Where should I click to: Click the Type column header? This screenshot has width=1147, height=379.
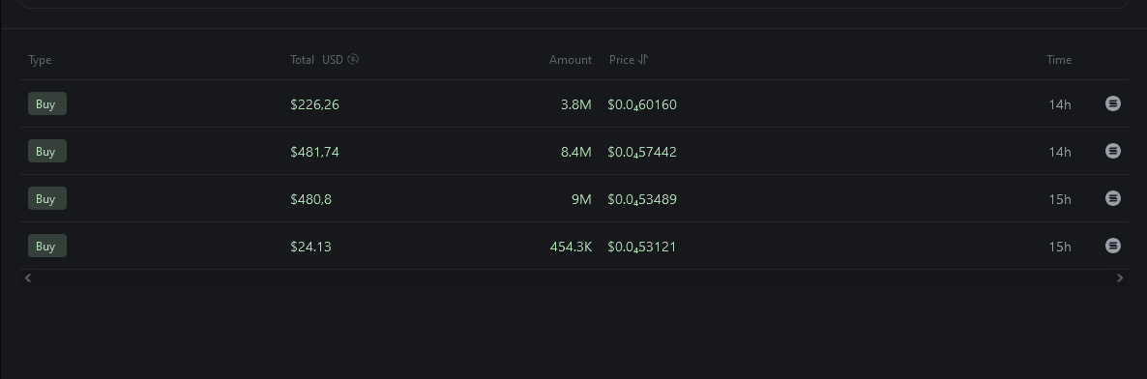coord(40,60)
